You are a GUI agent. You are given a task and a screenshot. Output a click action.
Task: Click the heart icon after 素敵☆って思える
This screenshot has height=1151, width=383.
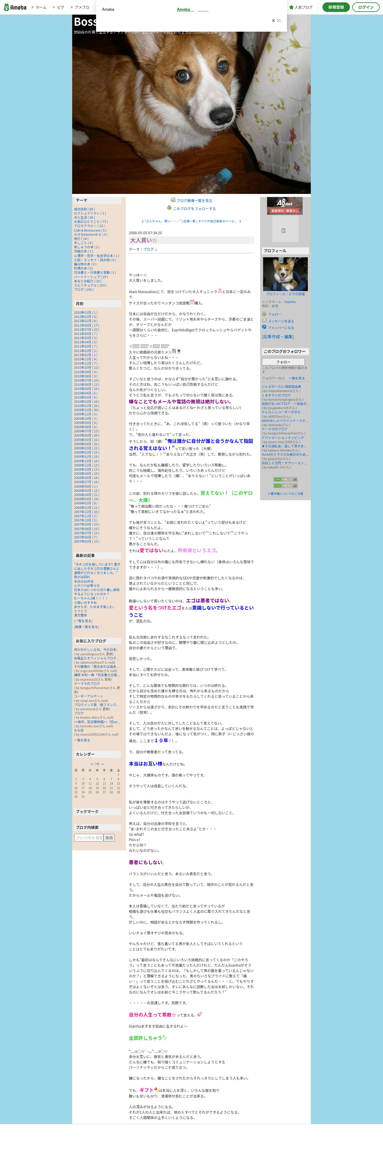point(200,1014)
